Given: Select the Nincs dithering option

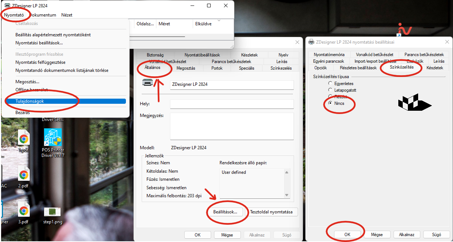Looking at the screenshot, I should point(330,103).
